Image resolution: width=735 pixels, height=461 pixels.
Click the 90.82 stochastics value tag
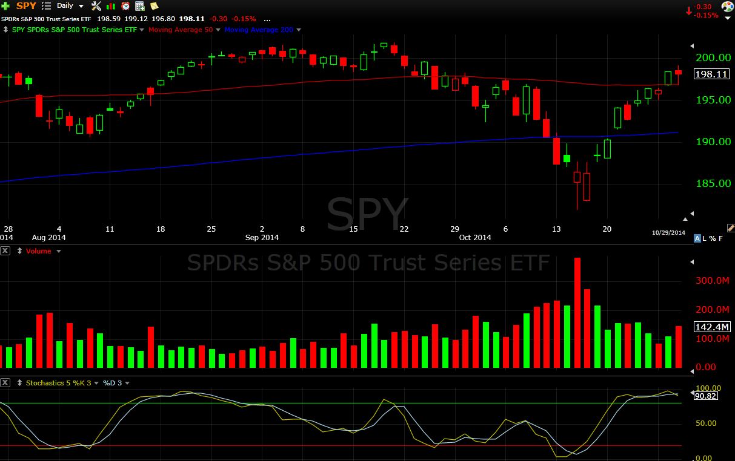pyautogui.click(x=705, y=396)
